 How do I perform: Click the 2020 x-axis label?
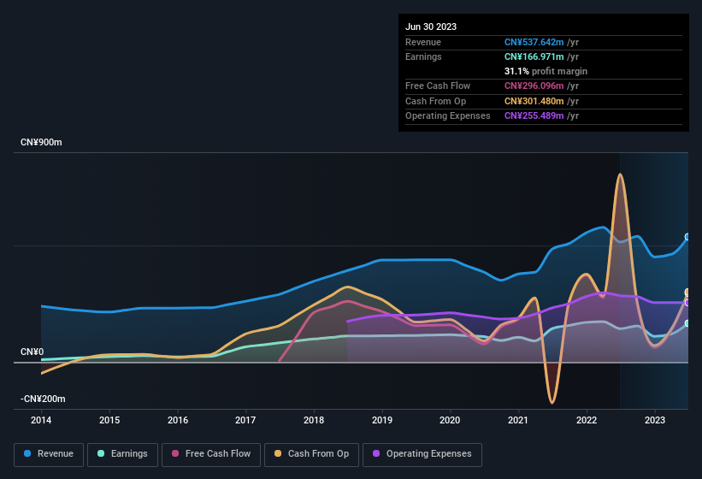[450, 420]
